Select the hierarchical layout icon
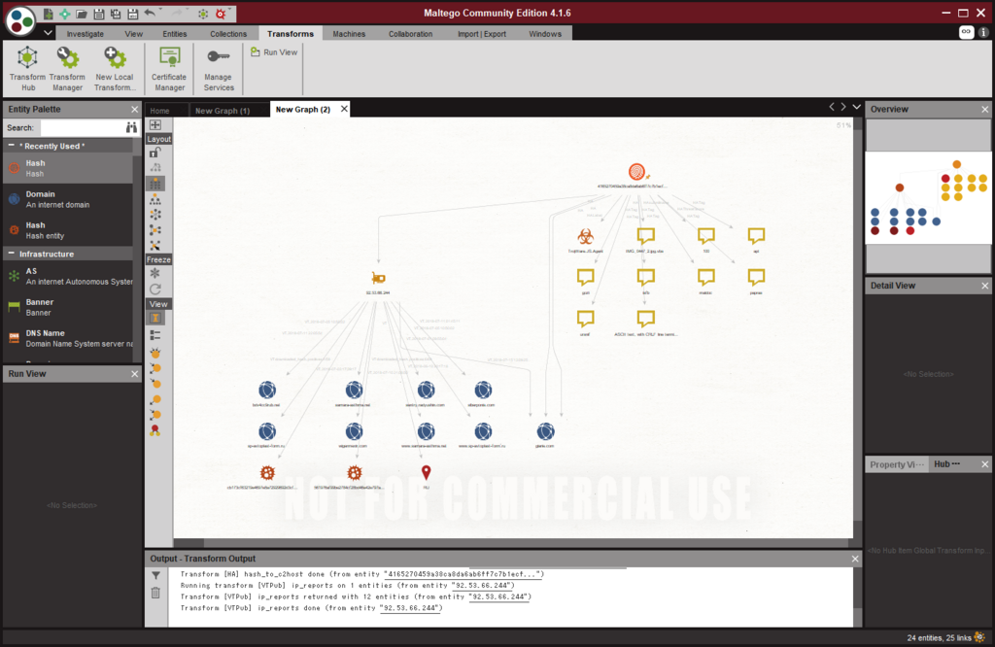 [155, 199]
